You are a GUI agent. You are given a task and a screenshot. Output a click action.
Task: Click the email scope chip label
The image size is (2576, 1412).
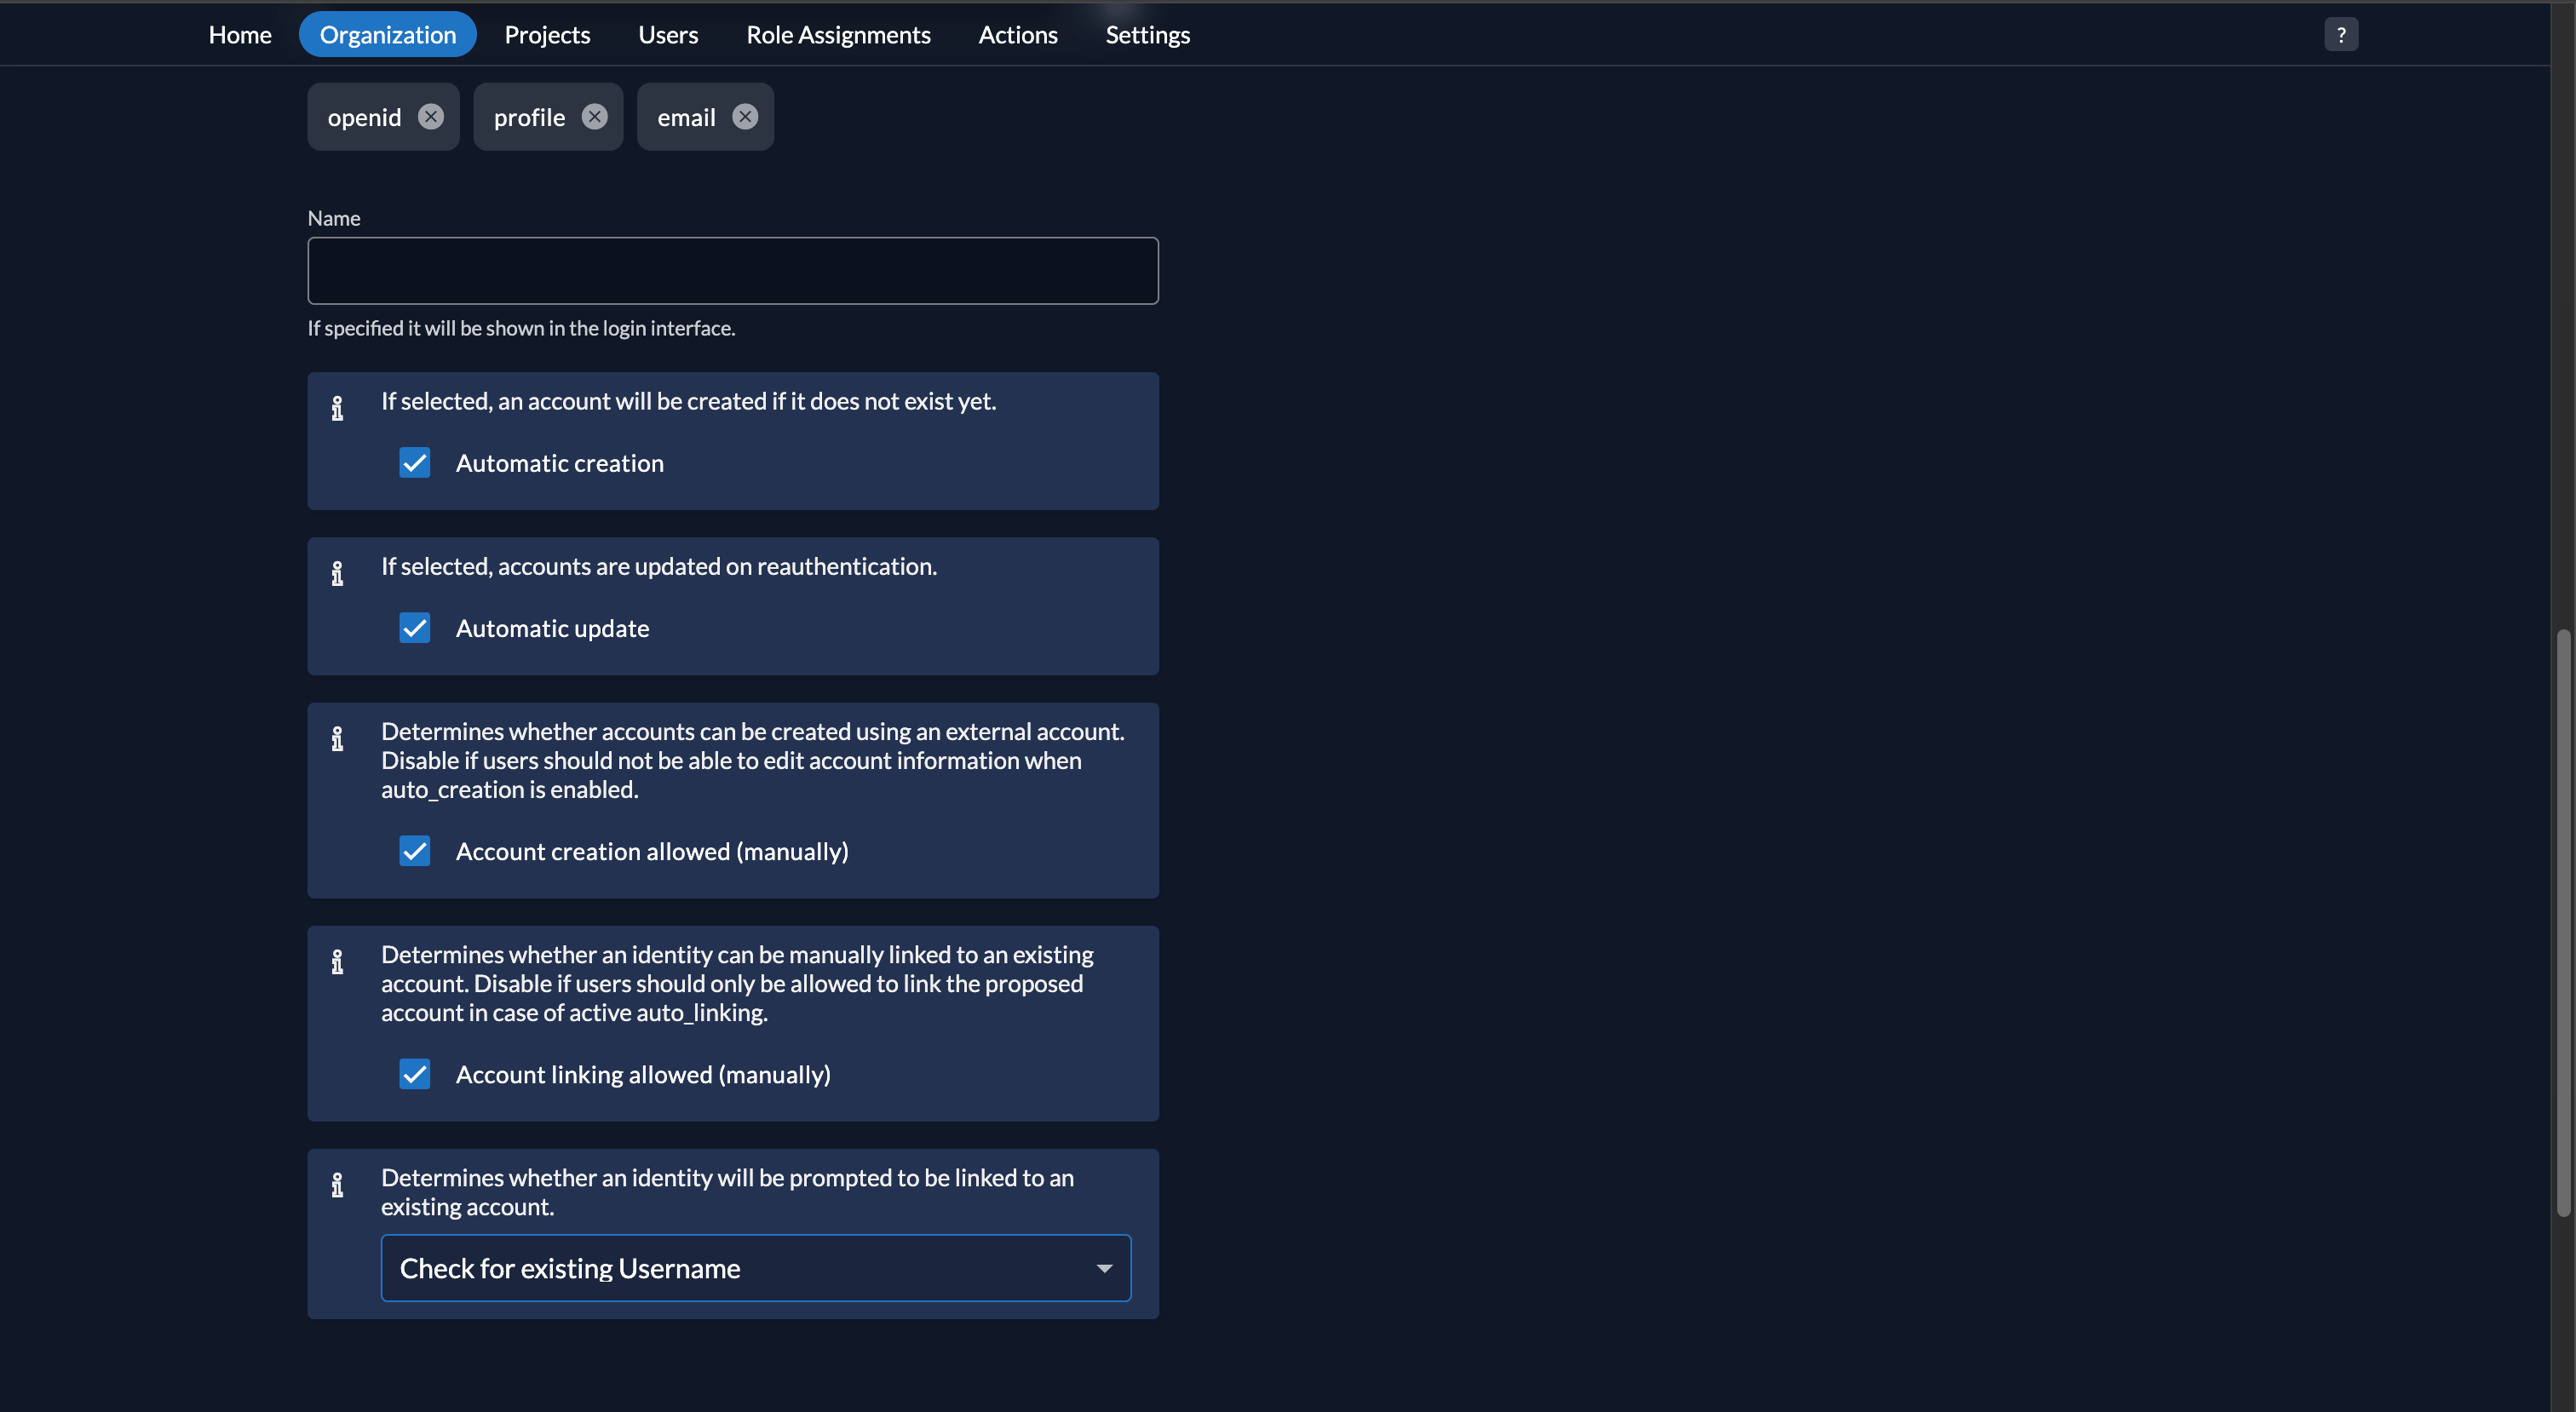coord(686,118)
